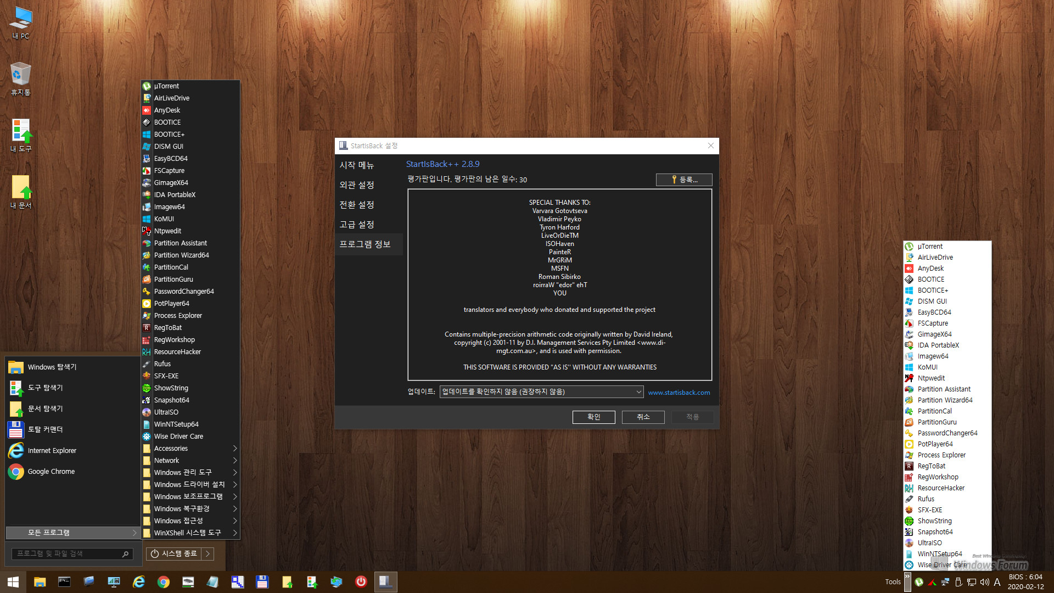Image resolution: width=1054 pixels, height=593 pixels.
Task: Click the Chrome icon in the taskbar
Action: 164,582
